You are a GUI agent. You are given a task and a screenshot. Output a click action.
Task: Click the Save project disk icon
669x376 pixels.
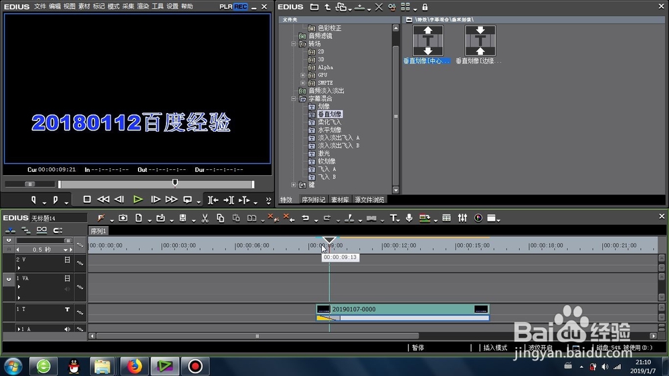(183, 218)
